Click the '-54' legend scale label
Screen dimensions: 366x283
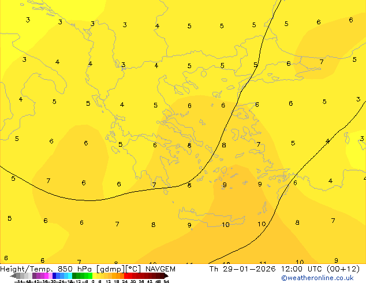coord(18,281)
